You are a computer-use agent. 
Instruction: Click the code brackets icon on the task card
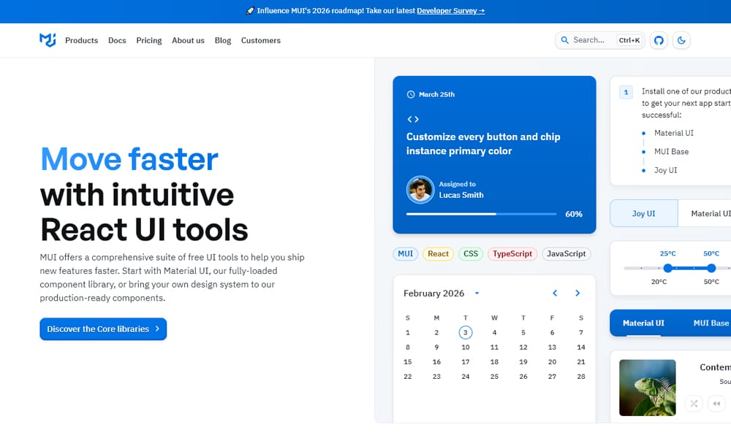coord(413,119)
